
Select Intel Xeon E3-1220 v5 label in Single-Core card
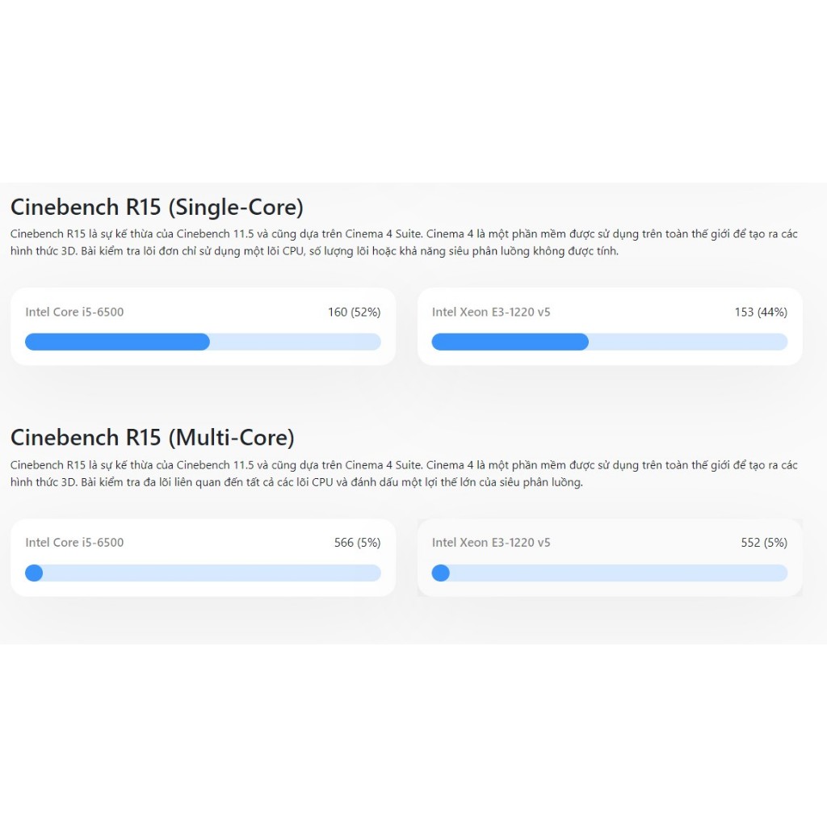(x=491, y=312)
